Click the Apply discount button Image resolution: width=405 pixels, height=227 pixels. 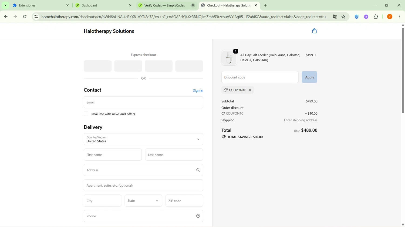[x=309, y=77]
